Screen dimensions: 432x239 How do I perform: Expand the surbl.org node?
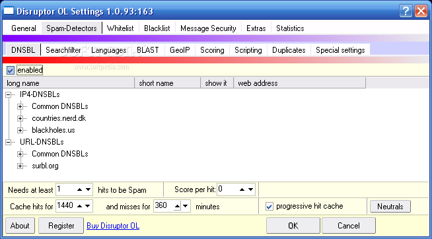(20, 166)
